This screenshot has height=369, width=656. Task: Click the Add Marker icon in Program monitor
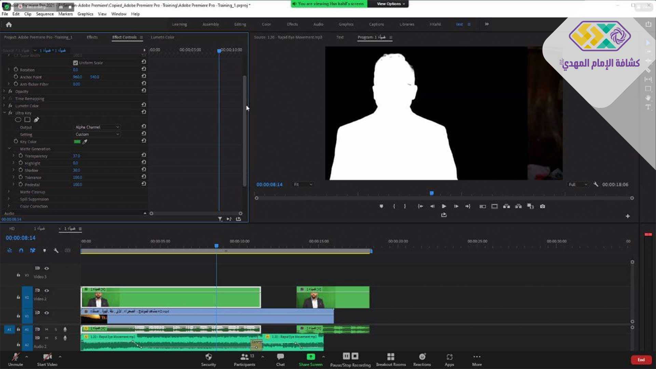[x=381, y=206]
